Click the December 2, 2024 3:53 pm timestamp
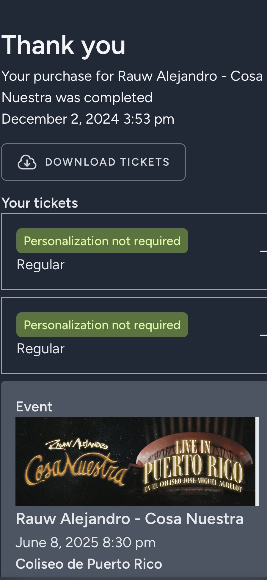267x580 pixels. pos(88,119)
